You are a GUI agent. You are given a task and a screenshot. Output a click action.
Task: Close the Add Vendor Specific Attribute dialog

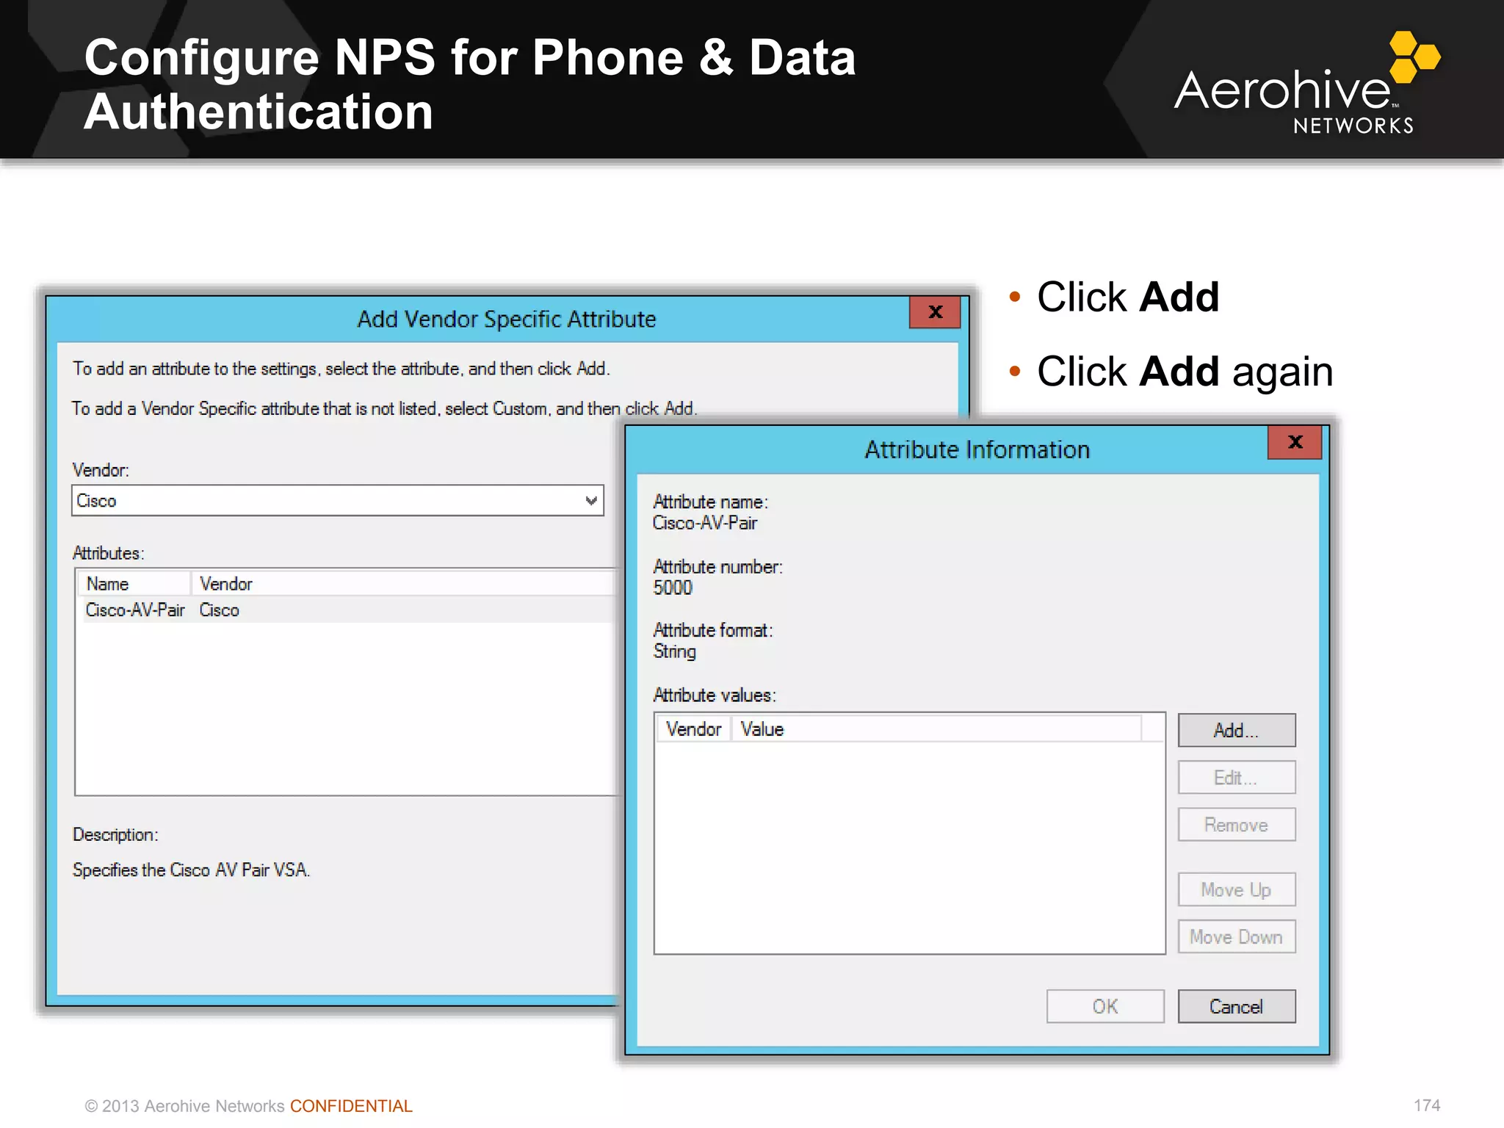(x=936, y=311)
